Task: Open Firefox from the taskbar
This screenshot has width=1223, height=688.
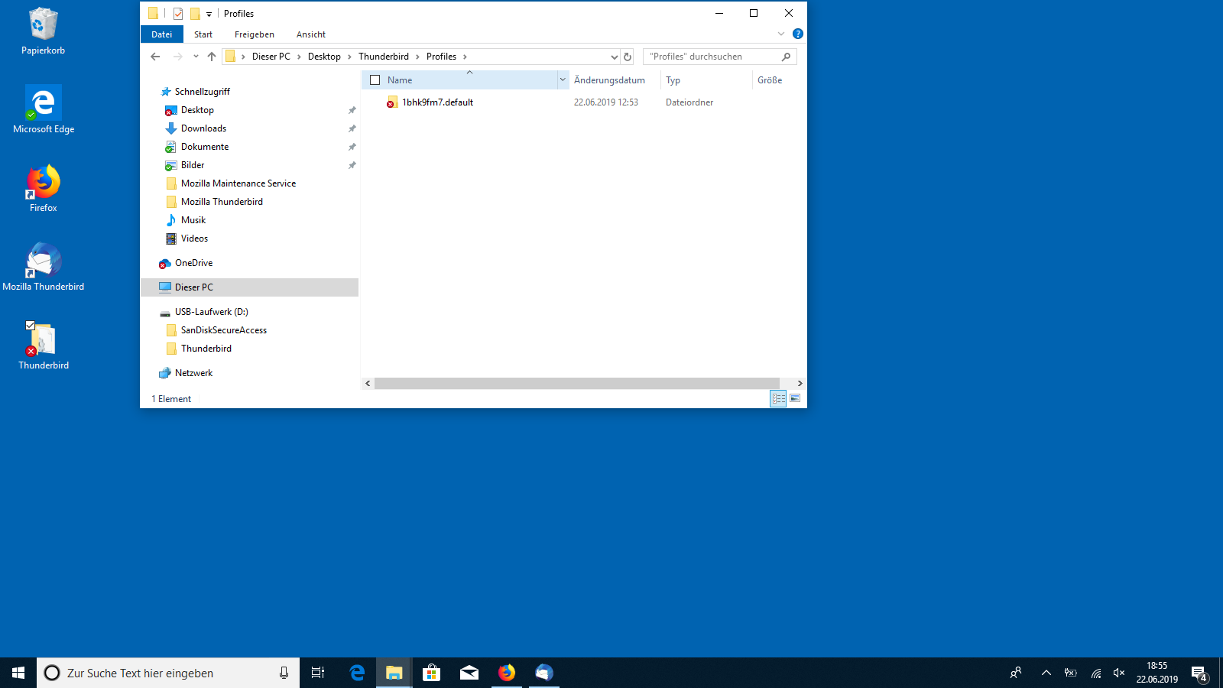Action: pyautogui.click(x=507, y=673)
